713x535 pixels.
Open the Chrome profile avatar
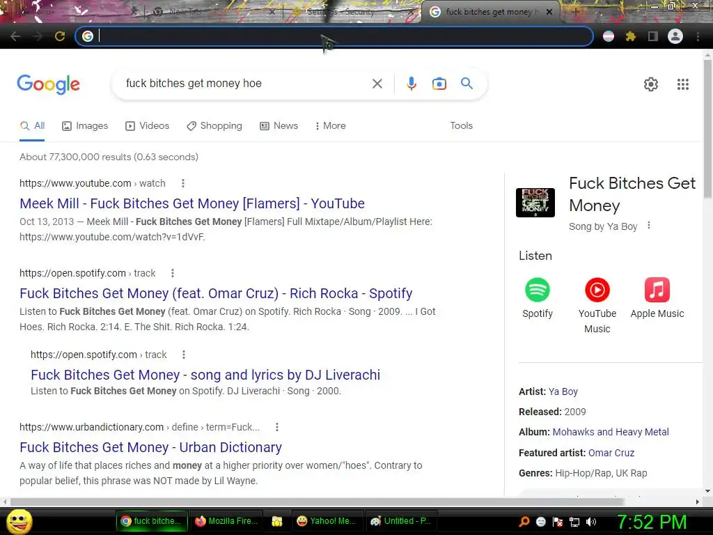[x=675, y=36]
